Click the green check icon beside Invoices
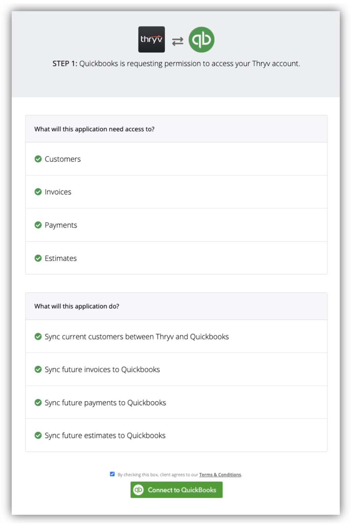 click(38, 192)
